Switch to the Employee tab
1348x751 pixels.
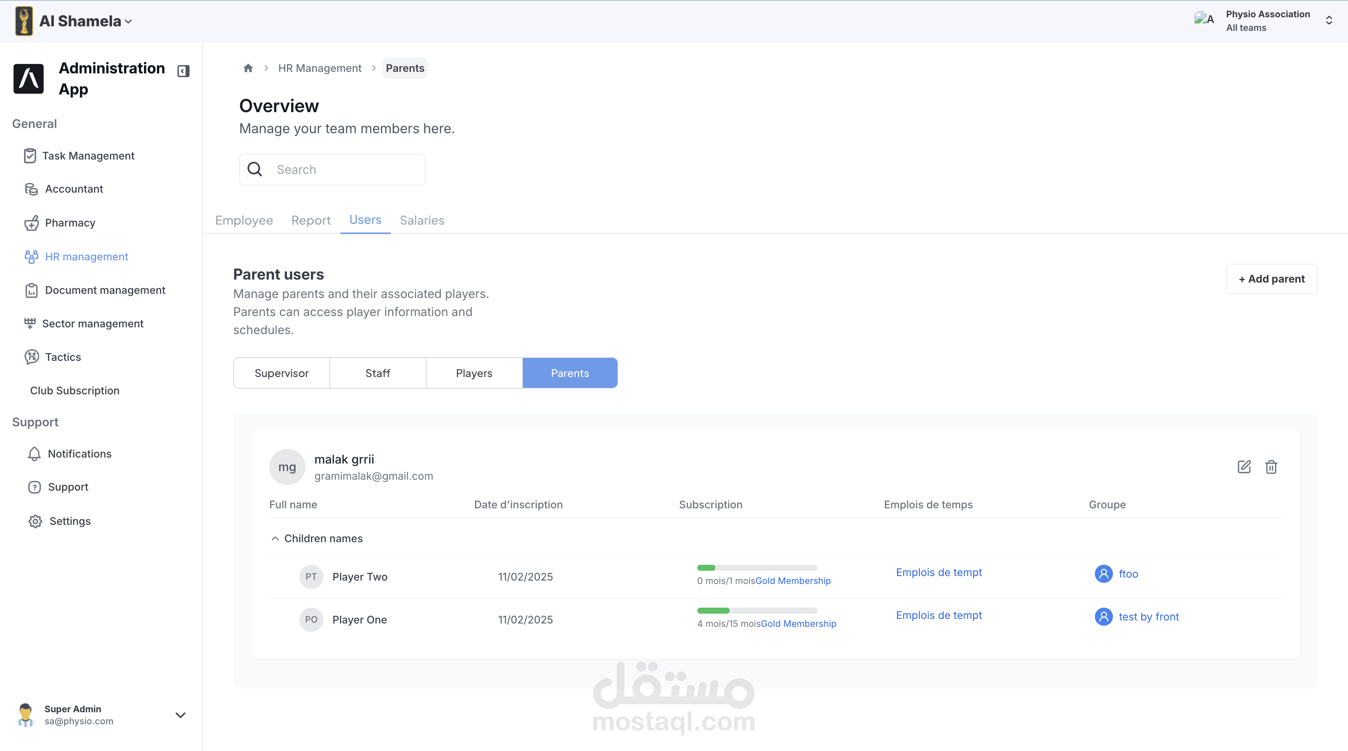[x=244, y=220]
